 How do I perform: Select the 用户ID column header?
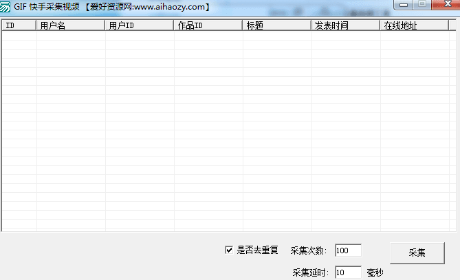[140, 25]
